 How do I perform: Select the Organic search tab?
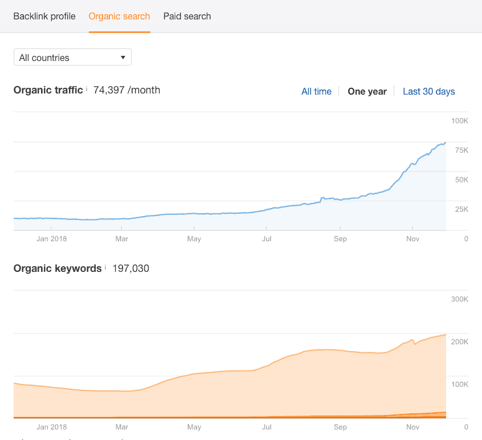tap(119, 16)
